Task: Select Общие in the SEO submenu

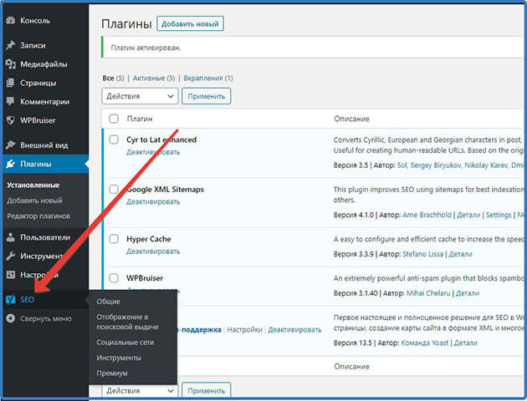Action: (x=108, y=302)
